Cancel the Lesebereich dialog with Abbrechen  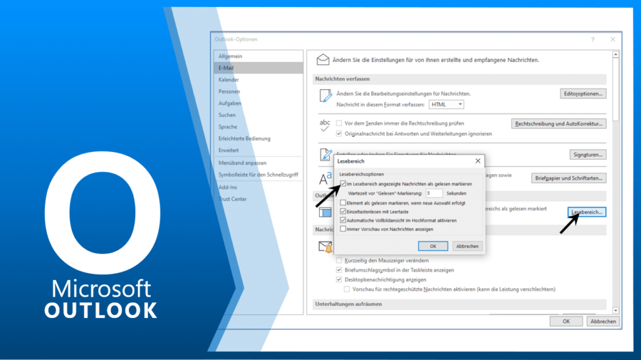pyautogui.click(x=467, y=246)
